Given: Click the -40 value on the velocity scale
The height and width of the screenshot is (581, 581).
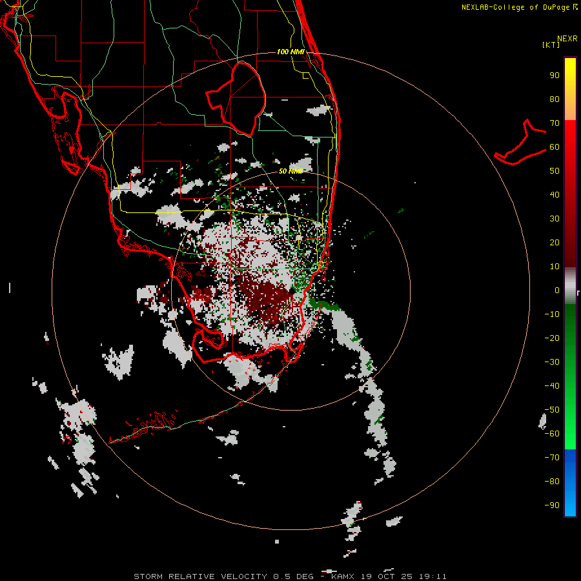Looking at the screenshot, I should coord(552,386).
